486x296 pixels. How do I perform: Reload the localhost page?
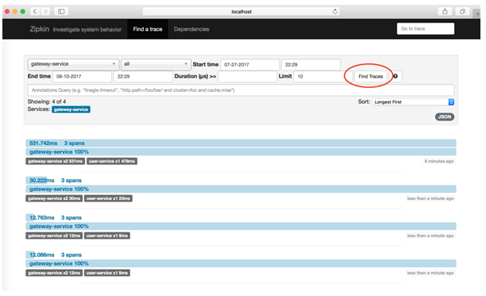(335, 11)
